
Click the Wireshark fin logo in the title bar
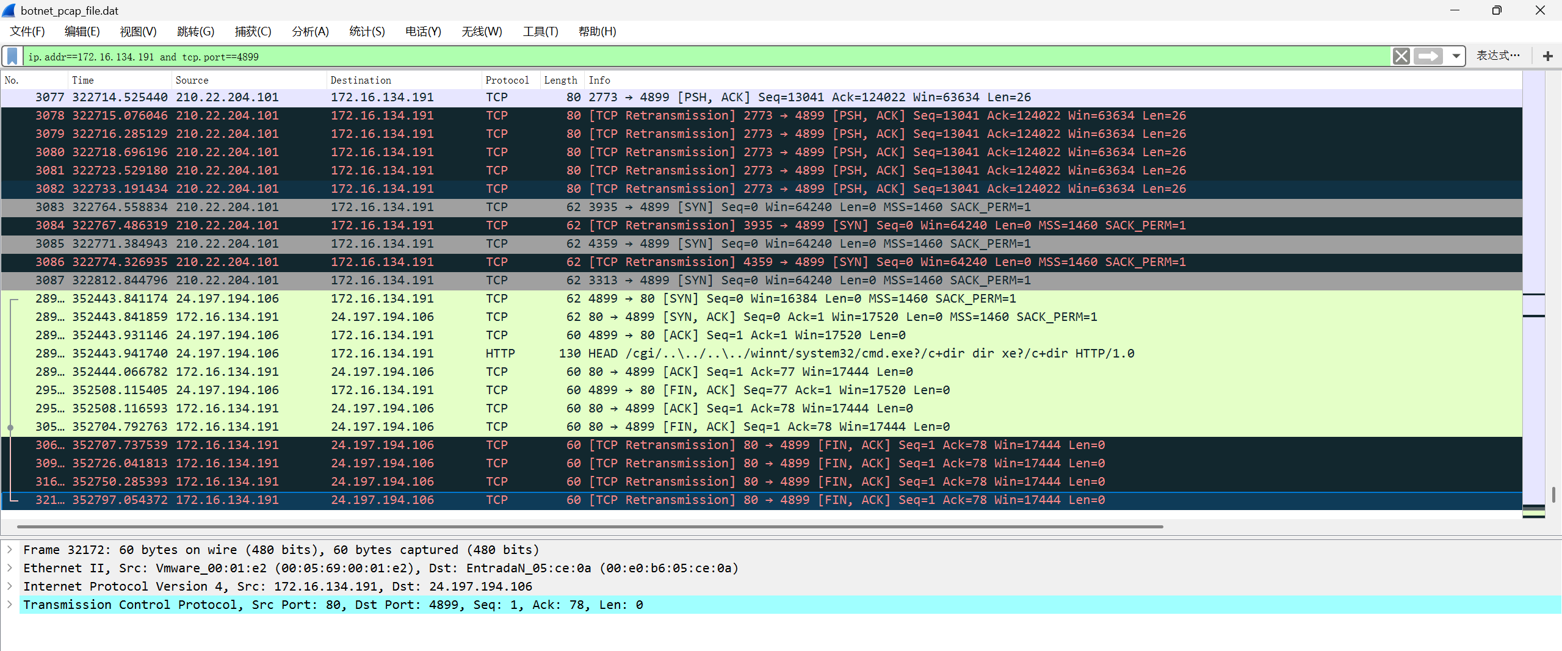[9, 10]
